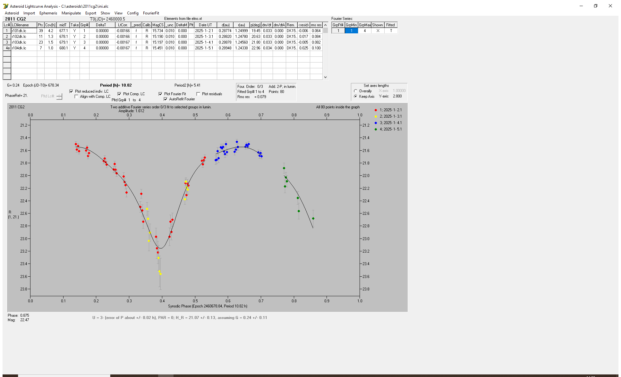621x377 pixels.
Task: Click the GrpMax cell value 4
Action: click(x=365, y=31)
